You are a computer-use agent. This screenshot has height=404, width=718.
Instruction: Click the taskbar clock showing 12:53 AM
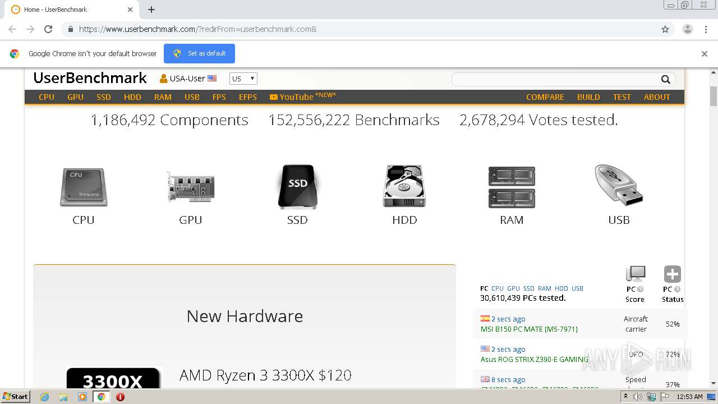pyautogui.click(x=689, y=397)
